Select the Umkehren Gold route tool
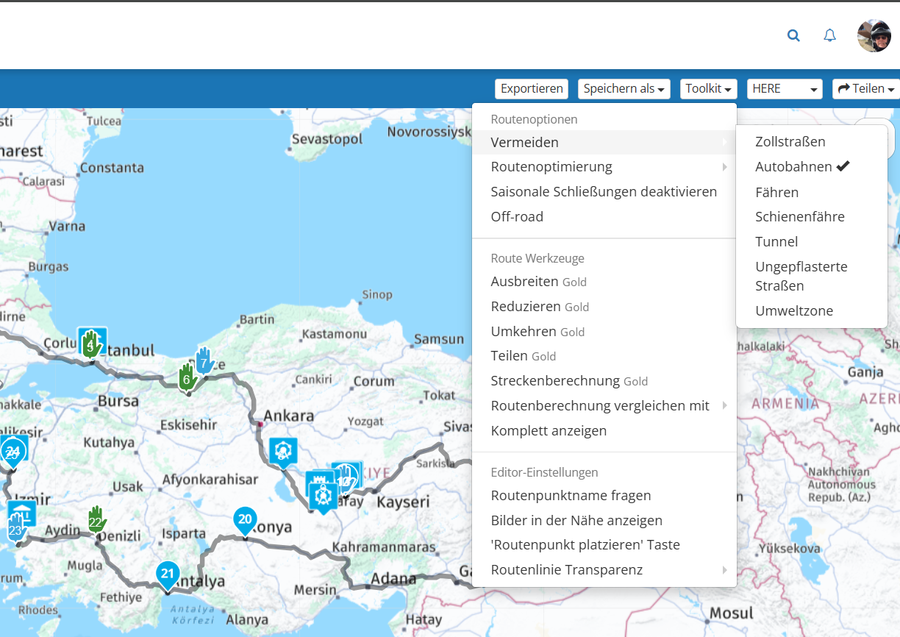900x637 pixels. click(x=522, y=331)
